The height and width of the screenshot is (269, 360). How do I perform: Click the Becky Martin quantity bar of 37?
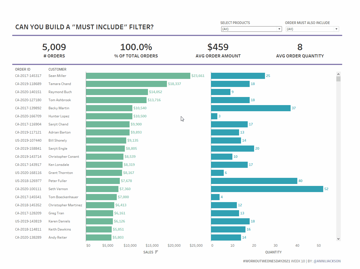coord(251,108)
